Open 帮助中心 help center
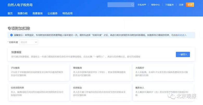 pyautogui.click(x=155, y=5)
